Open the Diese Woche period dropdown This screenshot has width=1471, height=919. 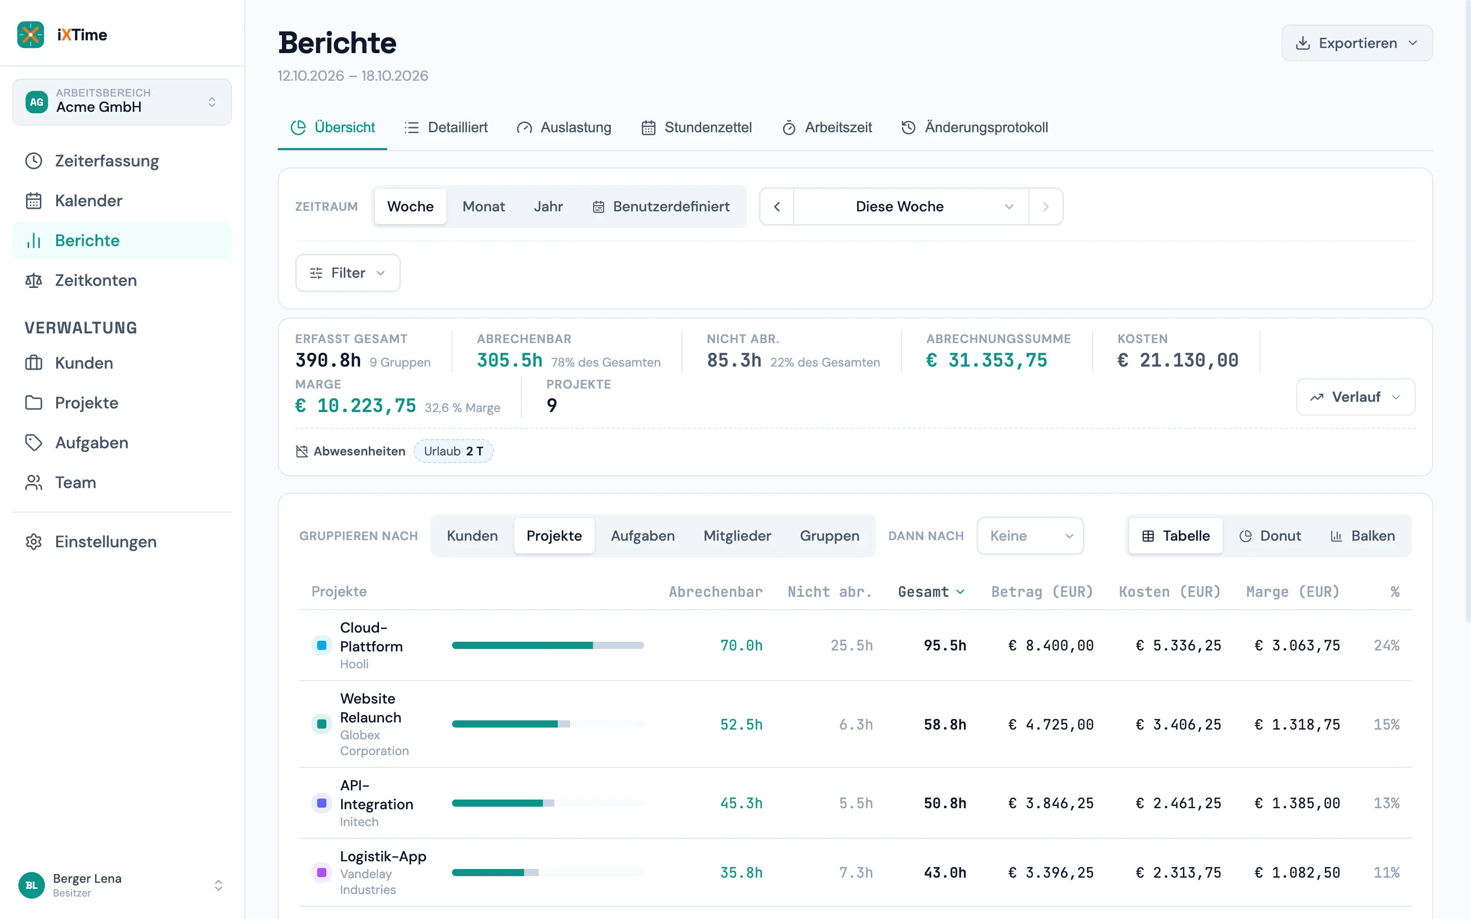[x=911, y=207]
